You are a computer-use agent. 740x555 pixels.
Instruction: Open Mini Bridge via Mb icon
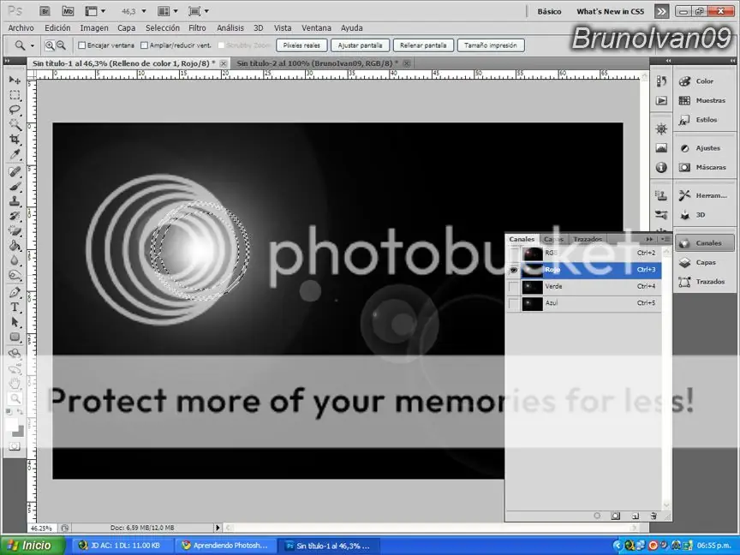coord(68,11)
